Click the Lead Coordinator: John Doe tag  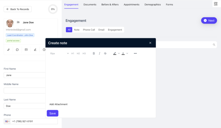coord(20,35)
